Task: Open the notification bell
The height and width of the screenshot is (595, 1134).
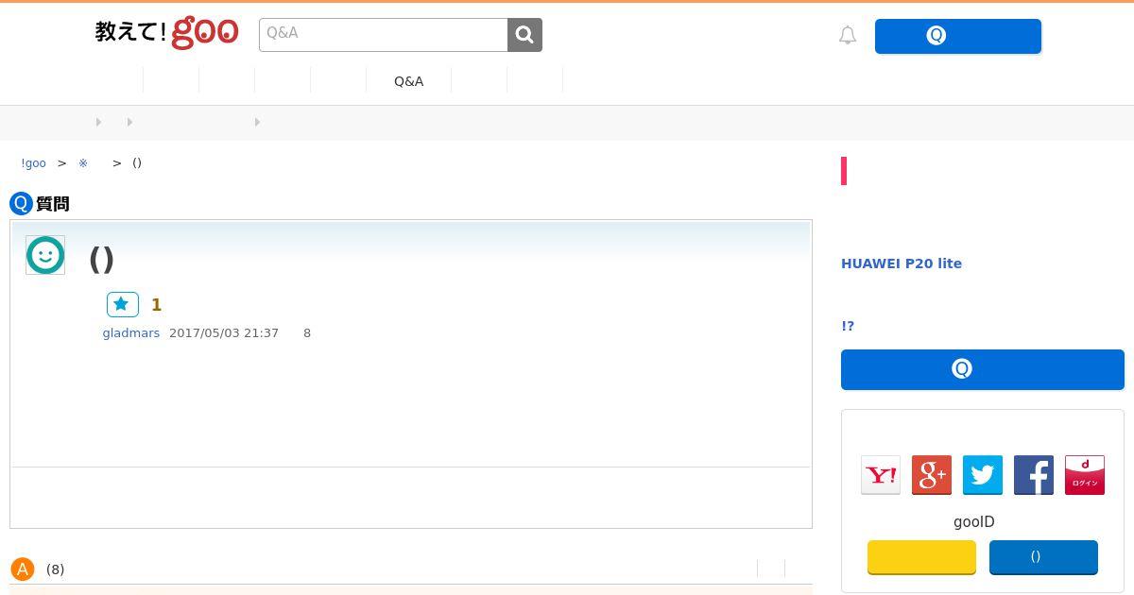Action: pyautogui.click(x=848, y=36)
